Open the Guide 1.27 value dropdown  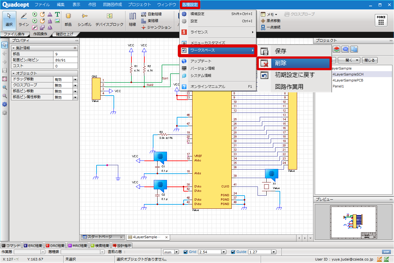(274, 252)
